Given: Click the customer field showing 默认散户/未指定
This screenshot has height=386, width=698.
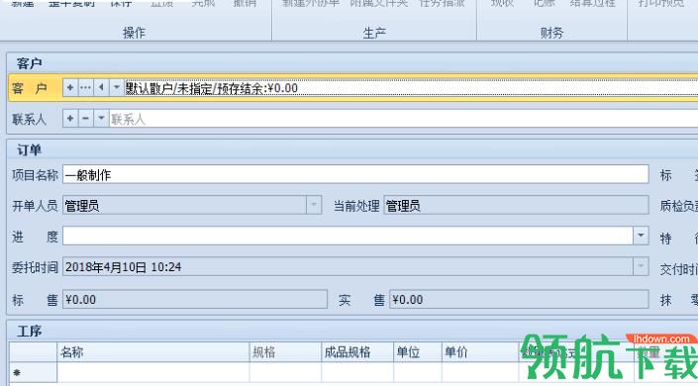Looking at the screenshot, I should (x=411, y=88).
